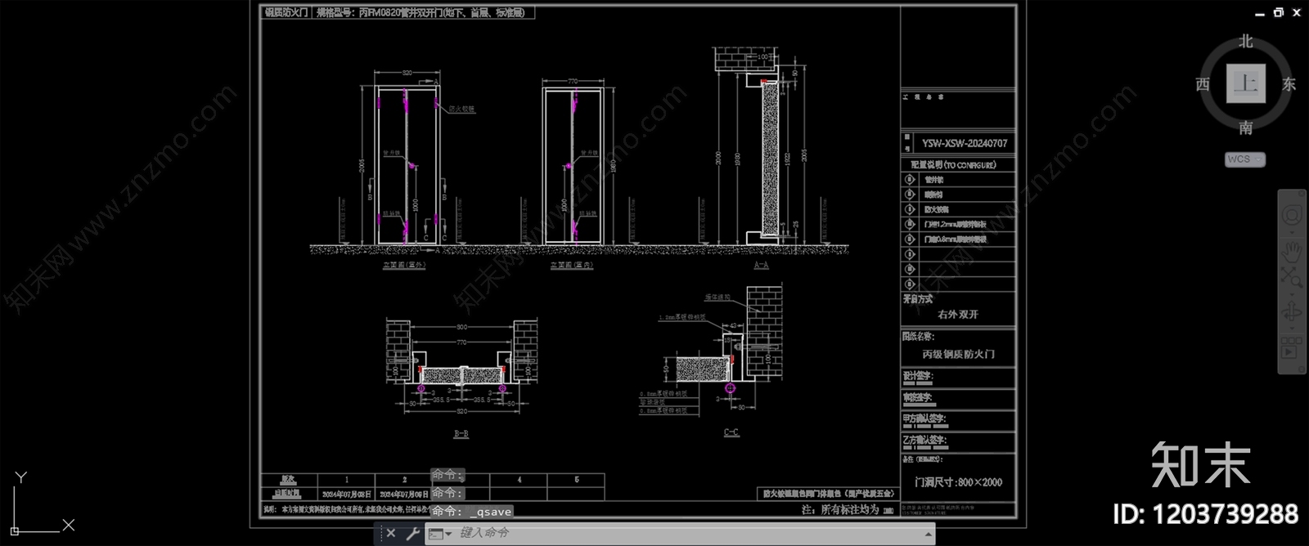Image resolution: width=1309 pixels, height=546 pixels.
Task: Start the Orbit tool
Action: pyautogui.click(x=1292, y=312)
